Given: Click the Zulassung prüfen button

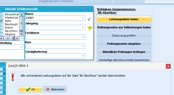Looking at the screenshot, I should coord(124,35).
